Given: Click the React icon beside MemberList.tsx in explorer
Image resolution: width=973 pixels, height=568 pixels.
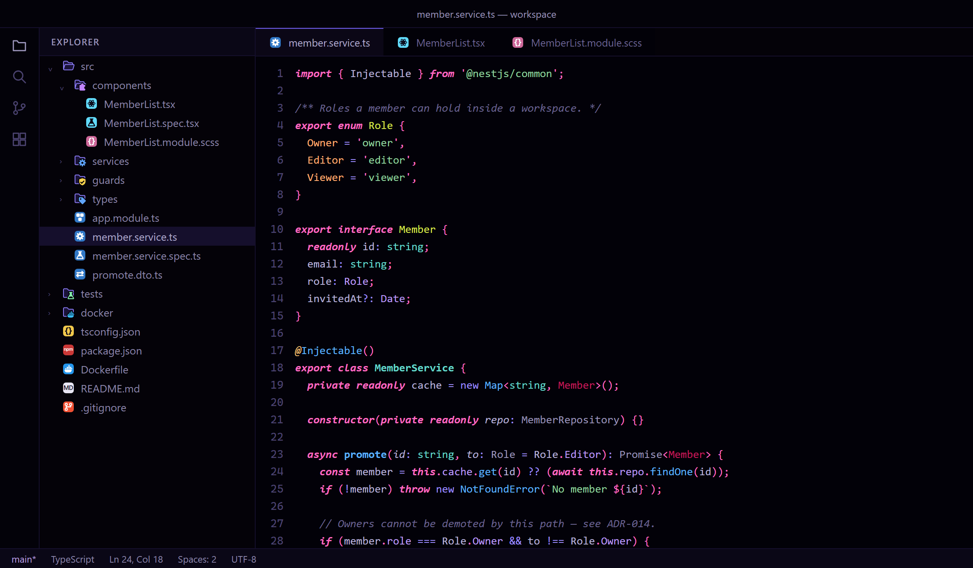Looking at the screenshot, I should [x=92, y=104].
